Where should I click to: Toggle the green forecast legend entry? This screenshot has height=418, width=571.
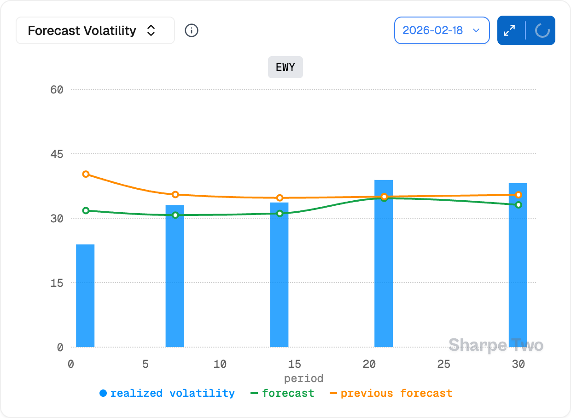click(288, 394)
